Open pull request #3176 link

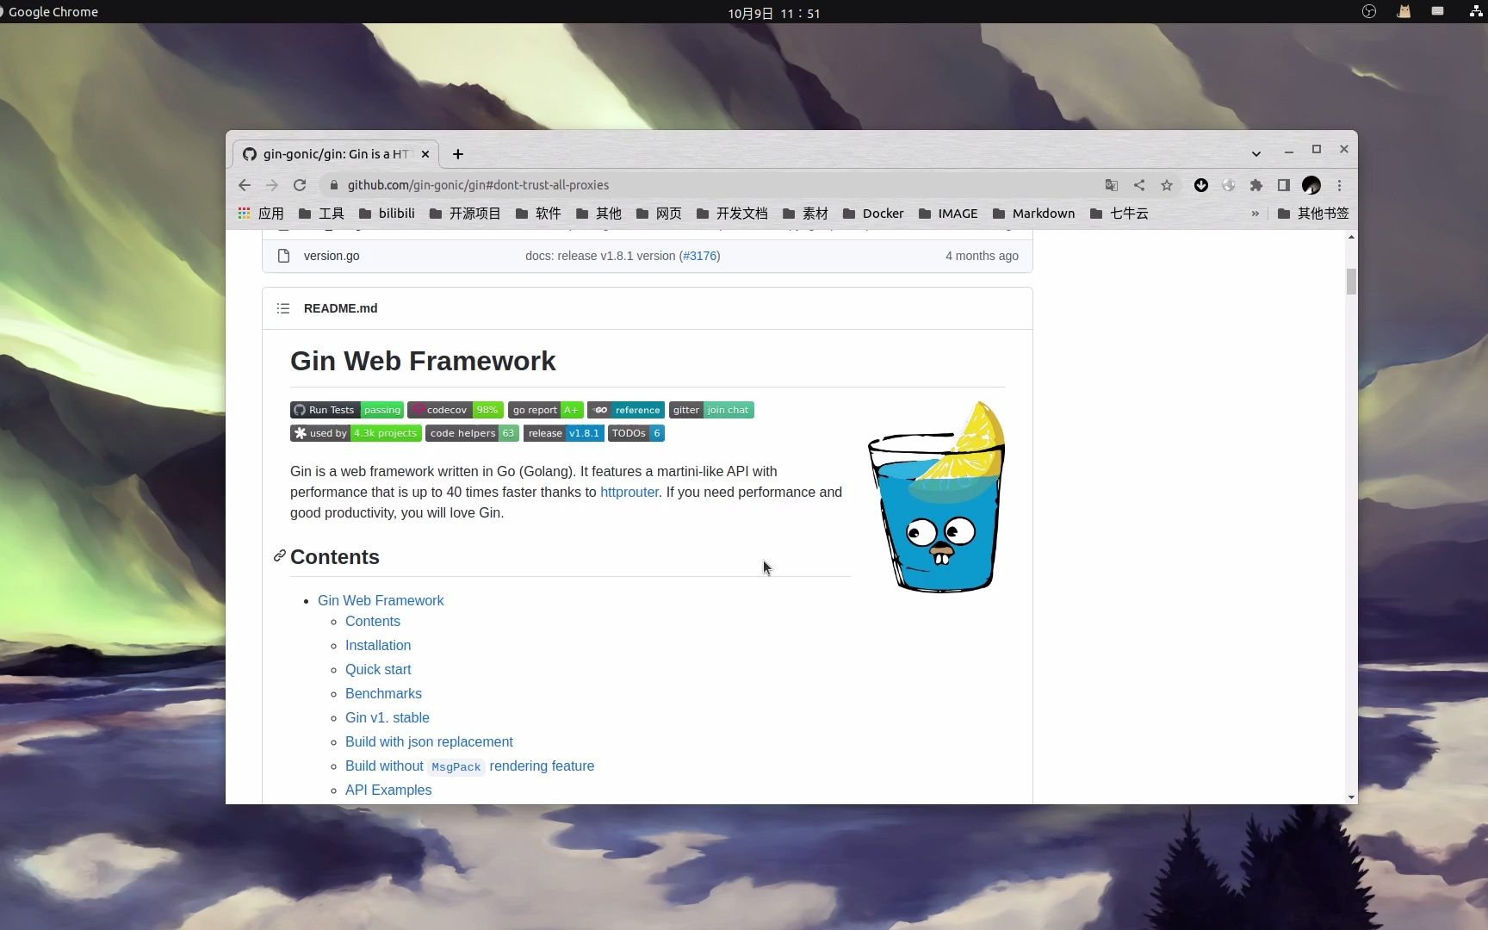tap(700, 256)
